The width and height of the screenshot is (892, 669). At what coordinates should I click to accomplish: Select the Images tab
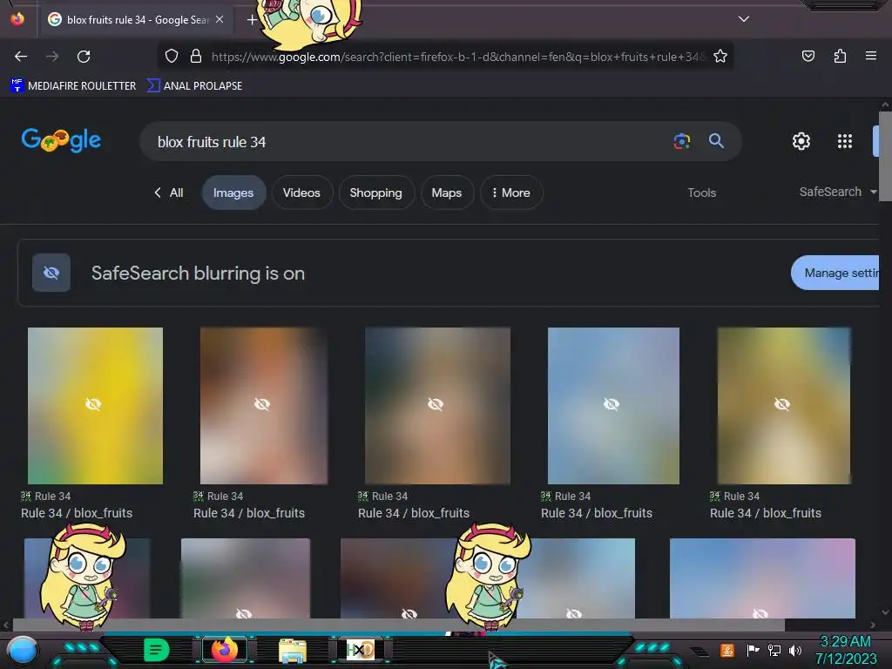[233, 193]
